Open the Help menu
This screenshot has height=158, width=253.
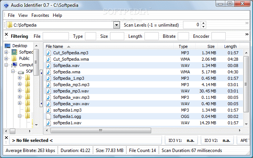(x=57, y=15)
